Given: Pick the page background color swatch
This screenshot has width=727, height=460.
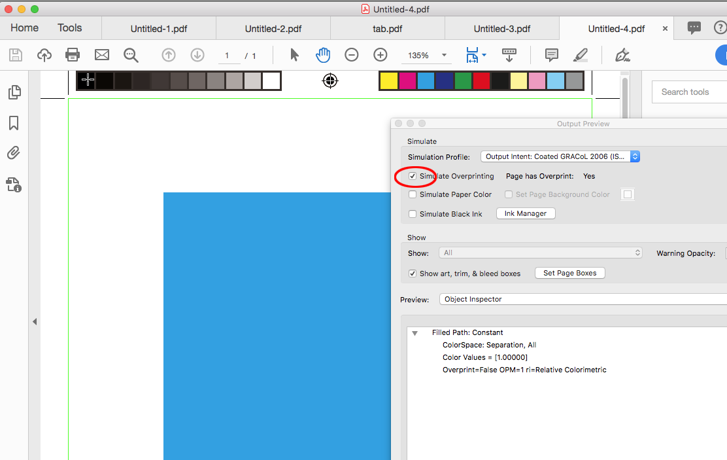Looking at the screenshot, I should coord(627,194).
